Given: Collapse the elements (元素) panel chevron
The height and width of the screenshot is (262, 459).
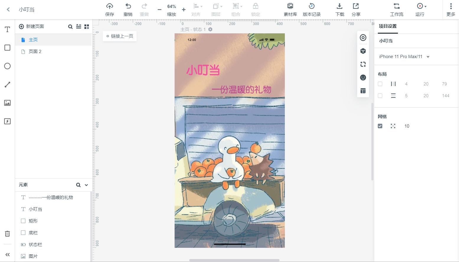Looking at the screenshot, I should pos(86,185).
